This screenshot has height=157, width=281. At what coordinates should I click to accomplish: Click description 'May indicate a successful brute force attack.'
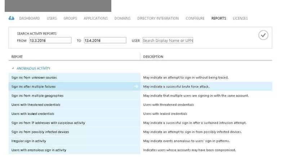(x=176, y=87)
